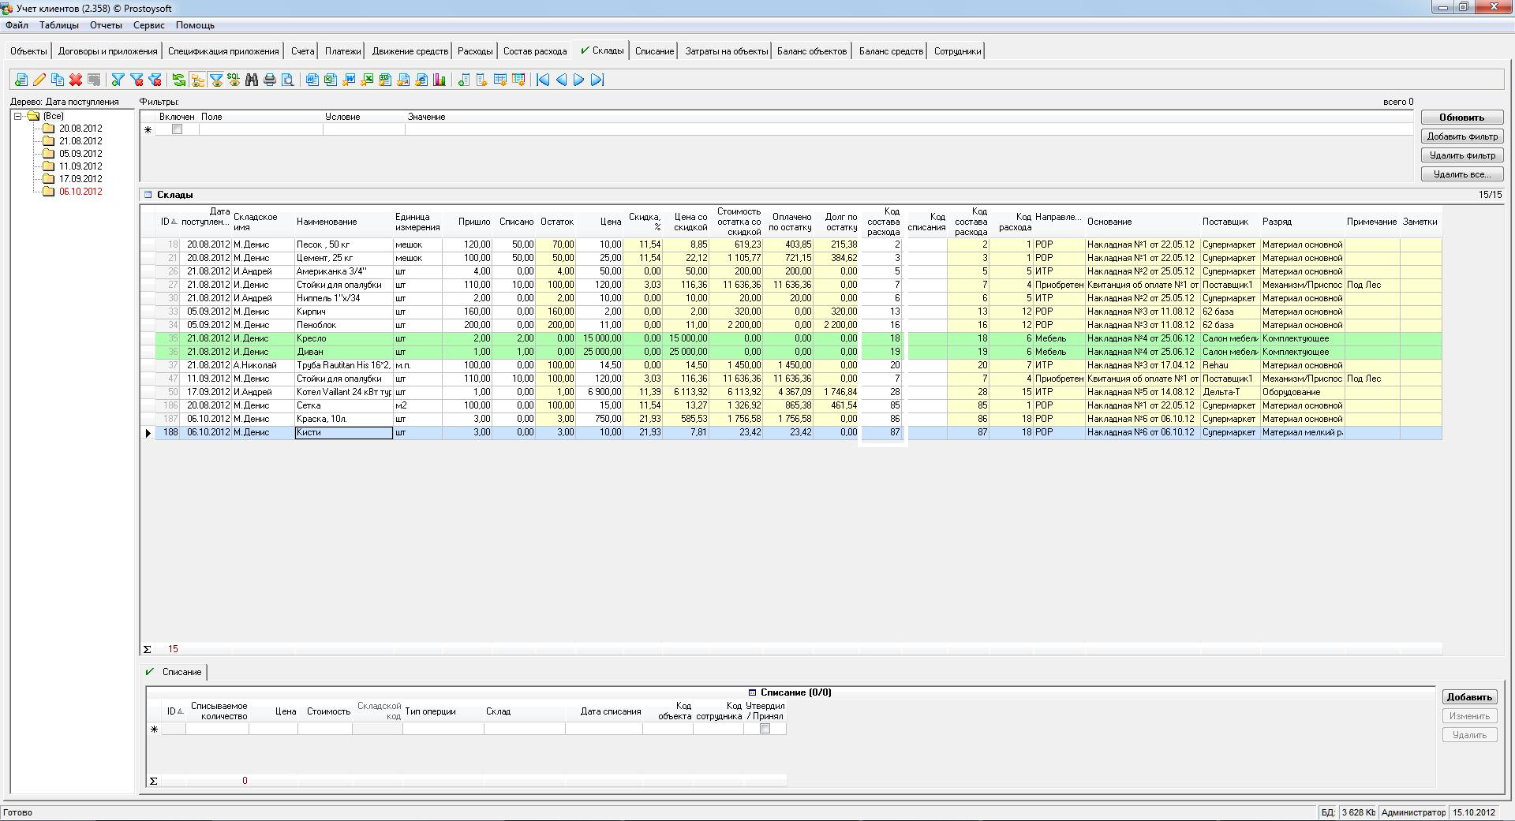Toggle the Утвердил / Принял checkbox
Screen dimensions: 1515x821
(765, 729)
